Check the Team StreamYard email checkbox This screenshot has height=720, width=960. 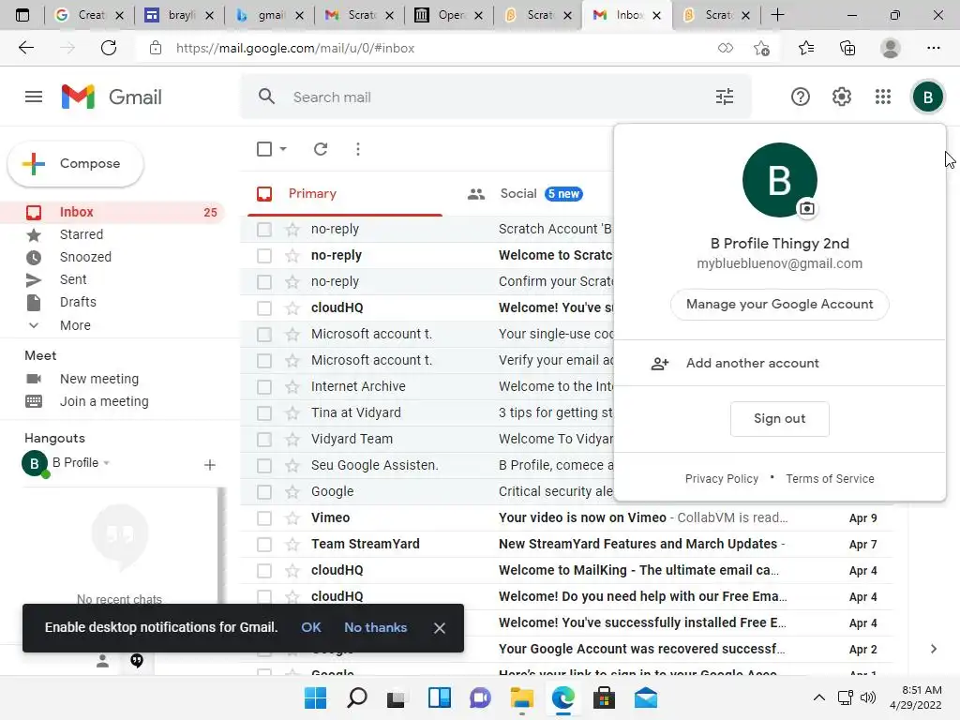tap(264, 545)
